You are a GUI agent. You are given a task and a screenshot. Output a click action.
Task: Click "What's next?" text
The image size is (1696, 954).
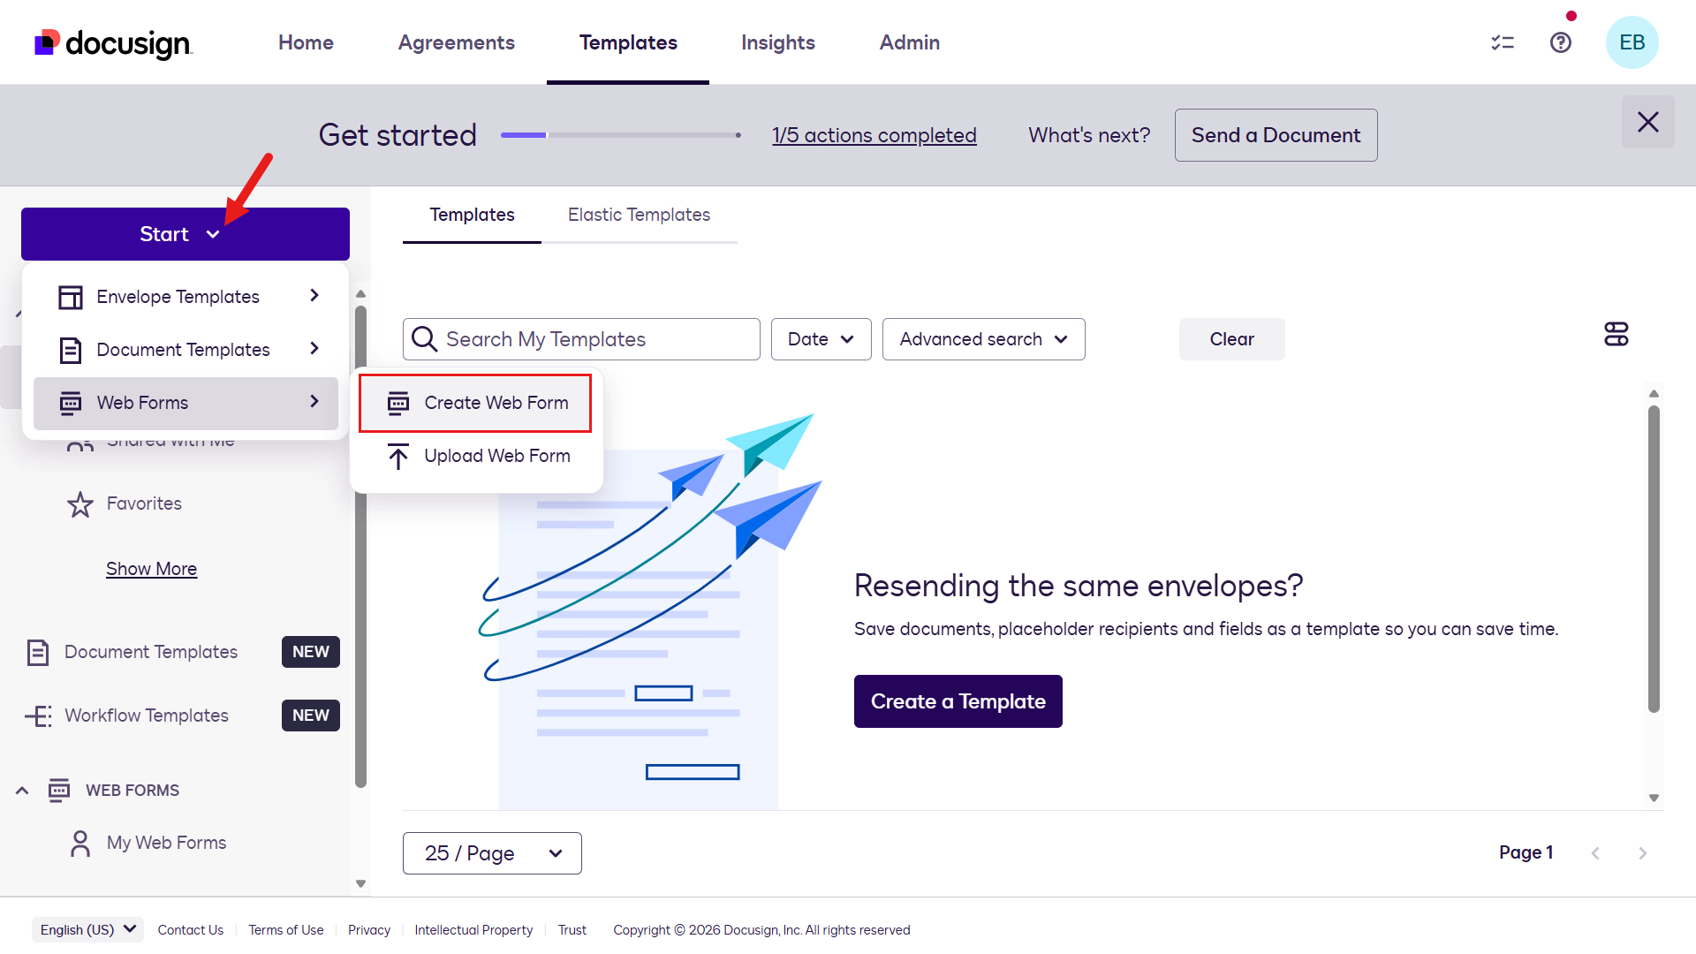1089,135
